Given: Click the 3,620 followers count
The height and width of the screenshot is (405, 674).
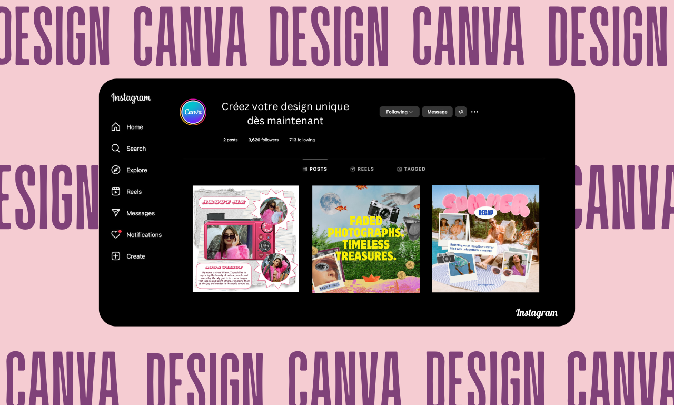Looking at the screenshot, I should click(263, 140).
